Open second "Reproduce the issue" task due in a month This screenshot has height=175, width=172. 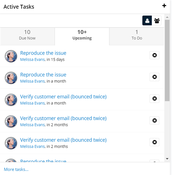(x=43, y=75)
